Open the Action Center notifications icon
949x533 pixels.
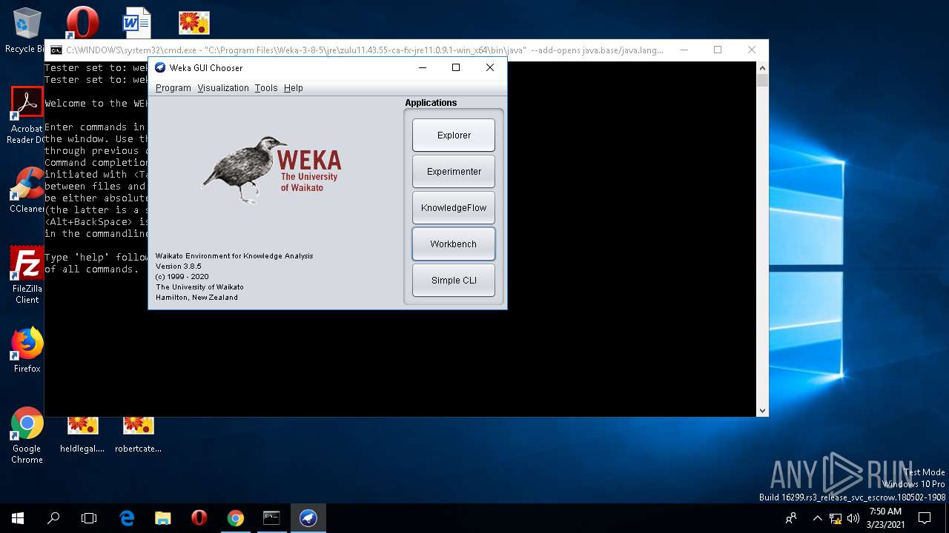pyautogui.click(x=925, y=518)
